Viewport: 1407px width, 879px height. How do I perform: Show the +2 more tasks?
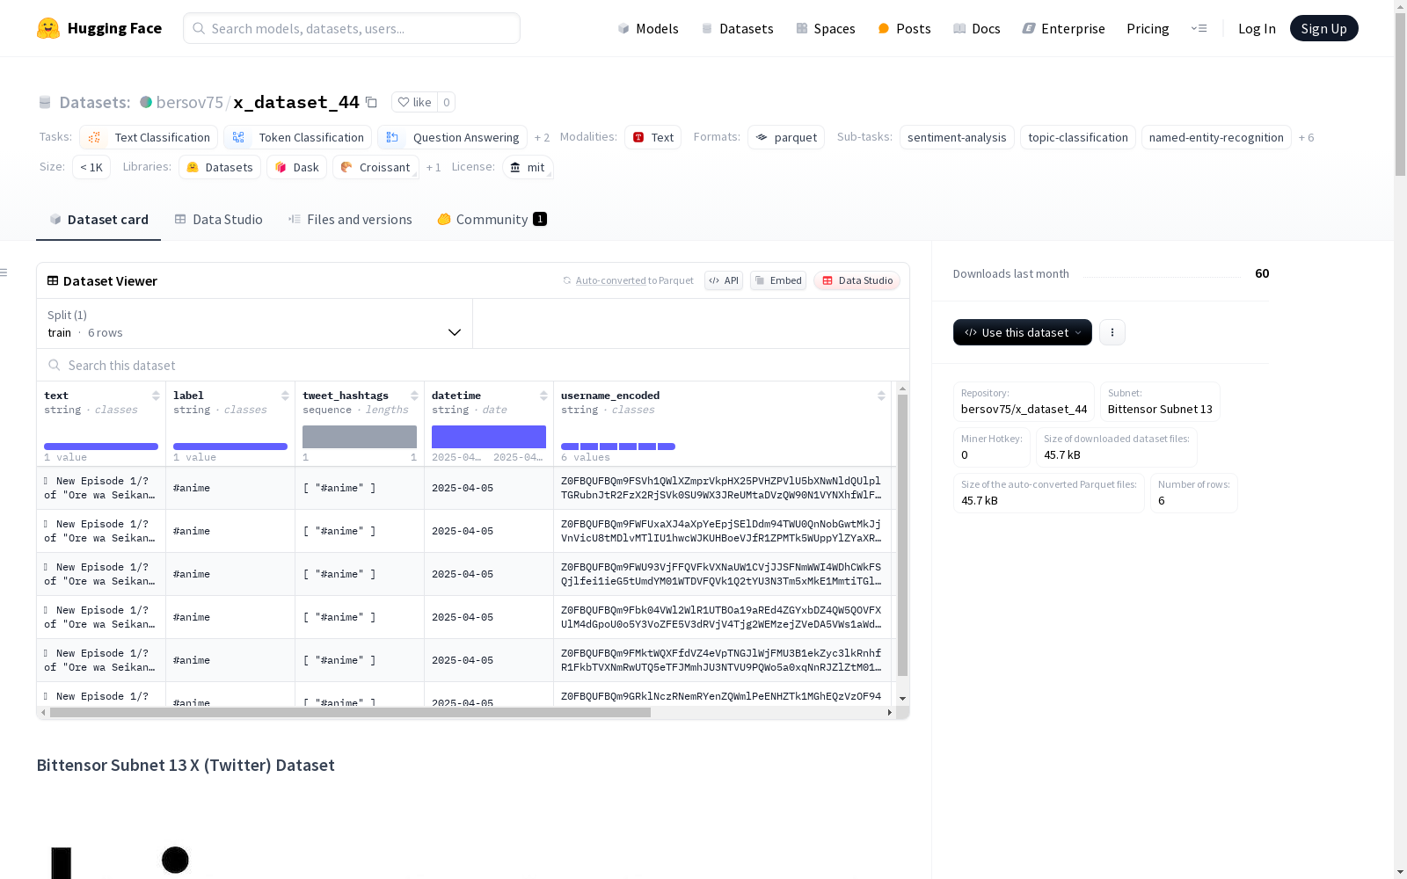point(542,137)
